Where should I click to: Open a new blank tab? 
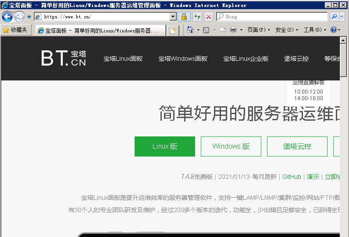173,31
